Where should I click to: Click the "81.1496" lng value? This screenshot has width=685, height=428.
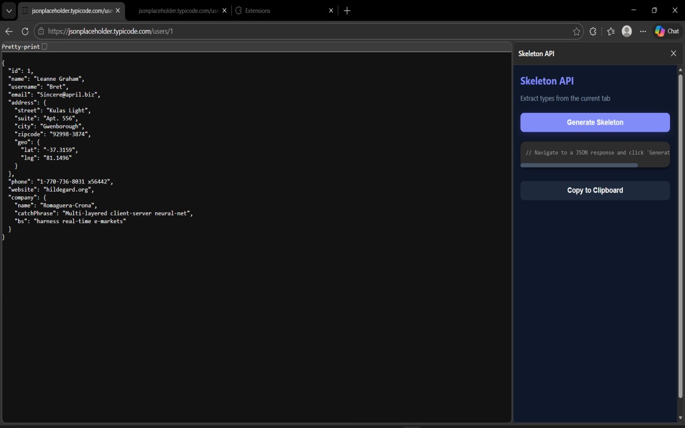click(57, 158)
